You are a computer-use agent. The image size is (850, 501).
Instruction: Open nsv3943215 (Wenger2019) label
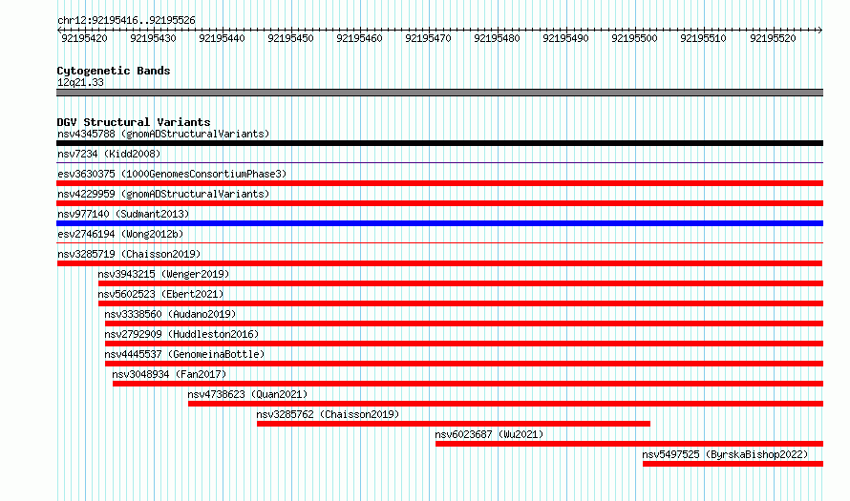coord(163,274)
